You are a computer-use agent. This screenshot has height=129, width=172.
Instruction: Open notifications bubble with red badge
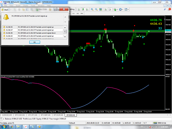coord(169,9)
